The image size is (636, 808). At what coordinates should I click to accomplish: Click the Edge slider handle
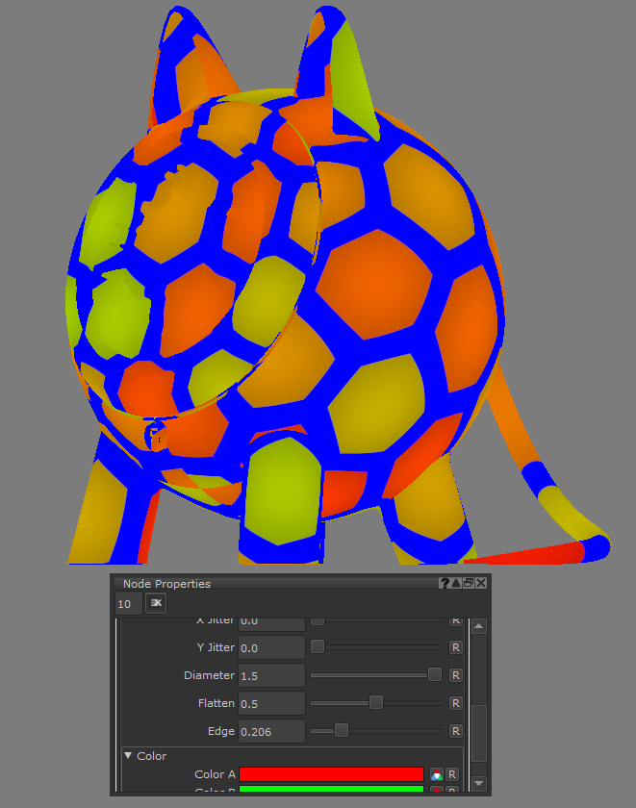click(341, 730)
